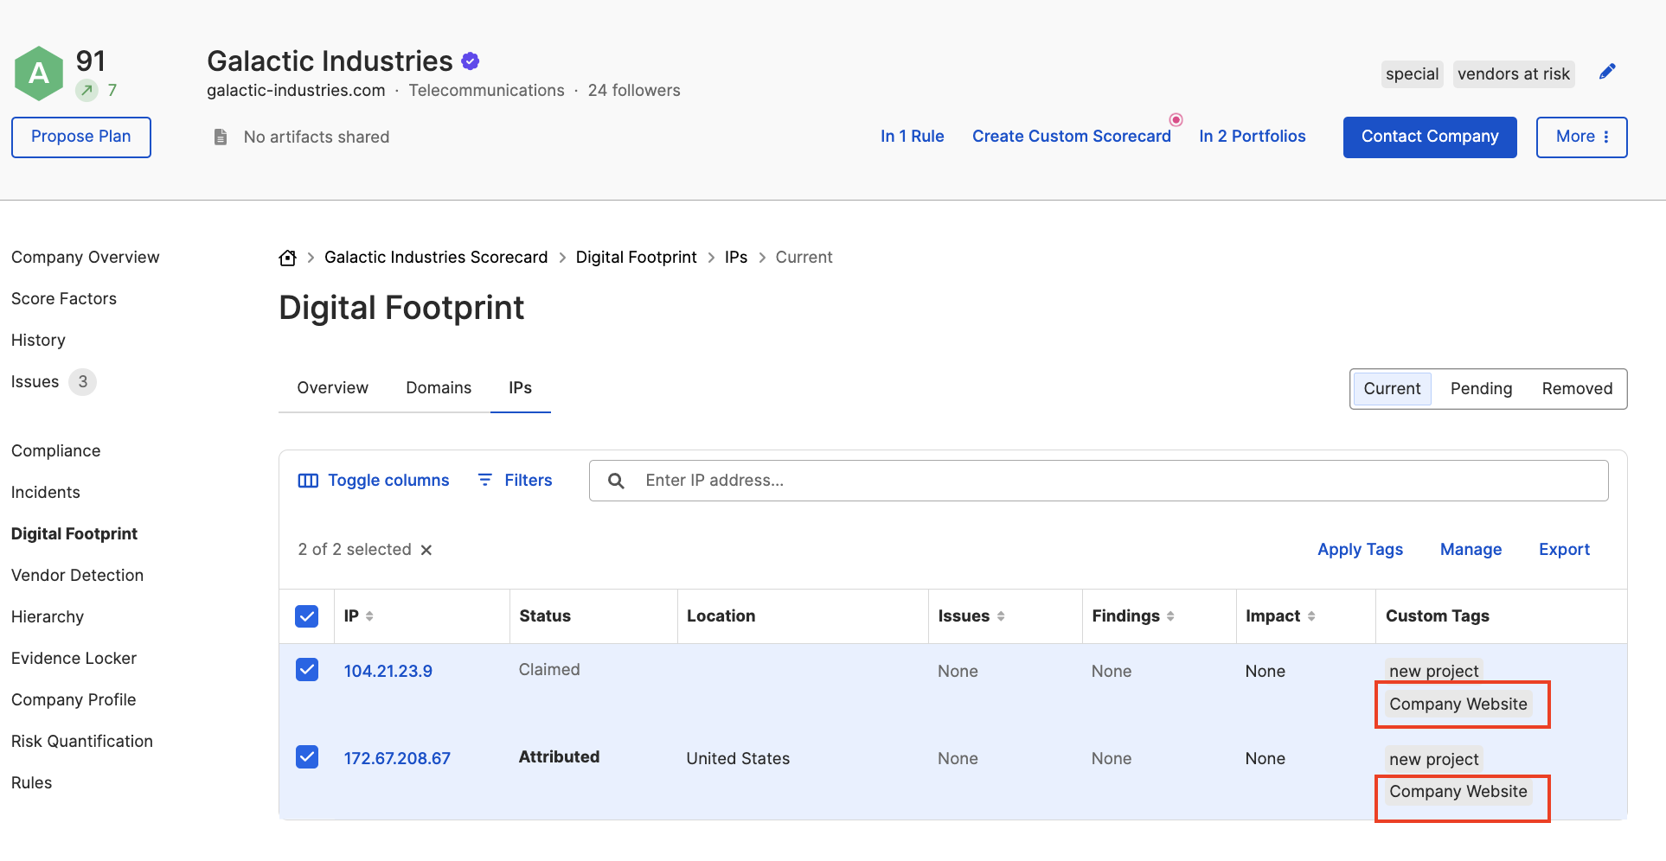Screen dimensions: 1666x861
Task: Open Company Overview in sidebar
Action: (86, 258)
